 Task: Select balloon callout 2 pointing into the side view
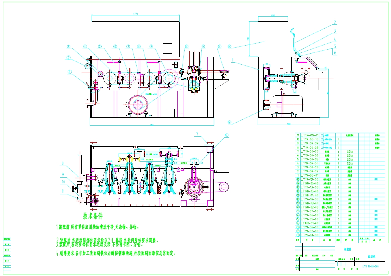(x=334, y=22)
